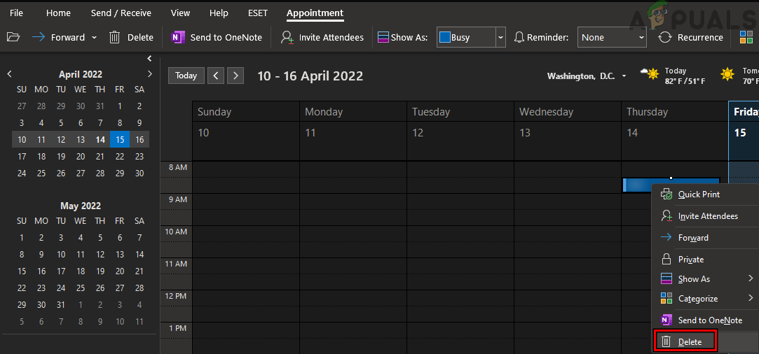Image resolution: width=759 pixels, height=354 pixels.
Task: Open the Reminder None dropdown
Action: 641,38
